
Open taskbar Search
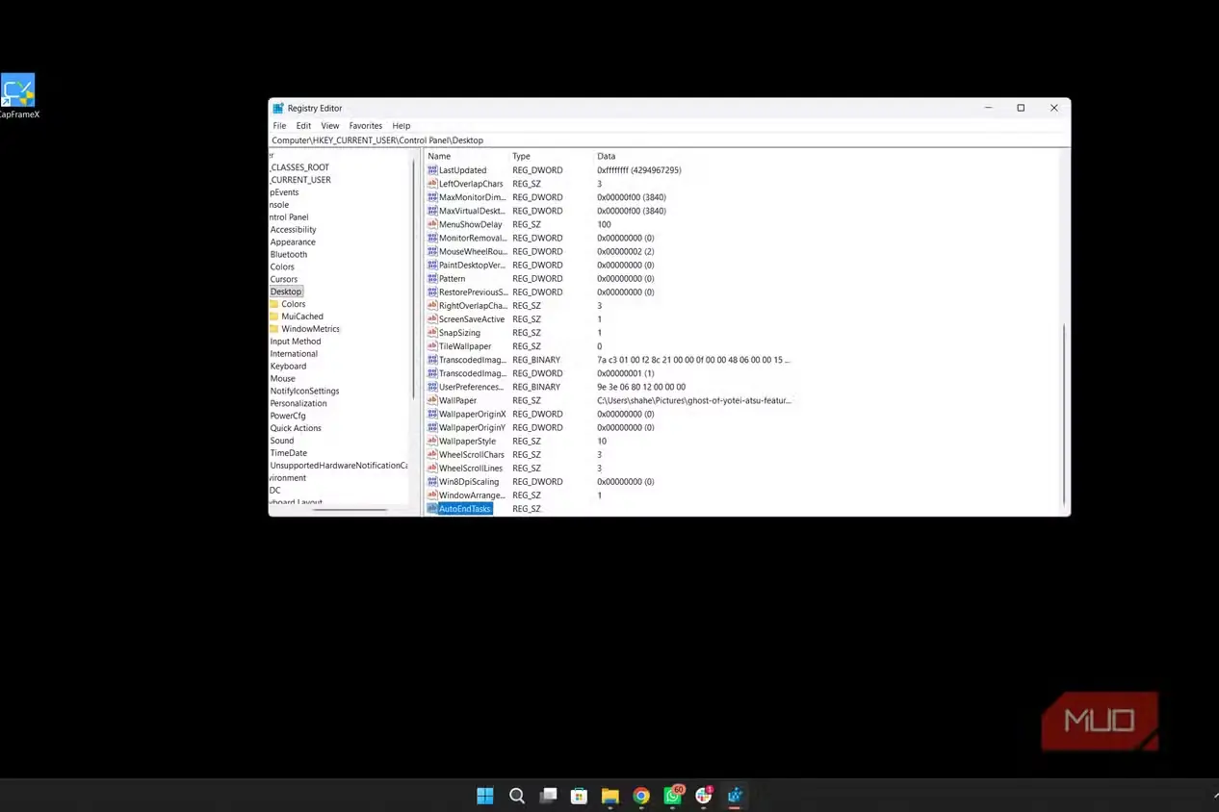click(x=517, y=796)
